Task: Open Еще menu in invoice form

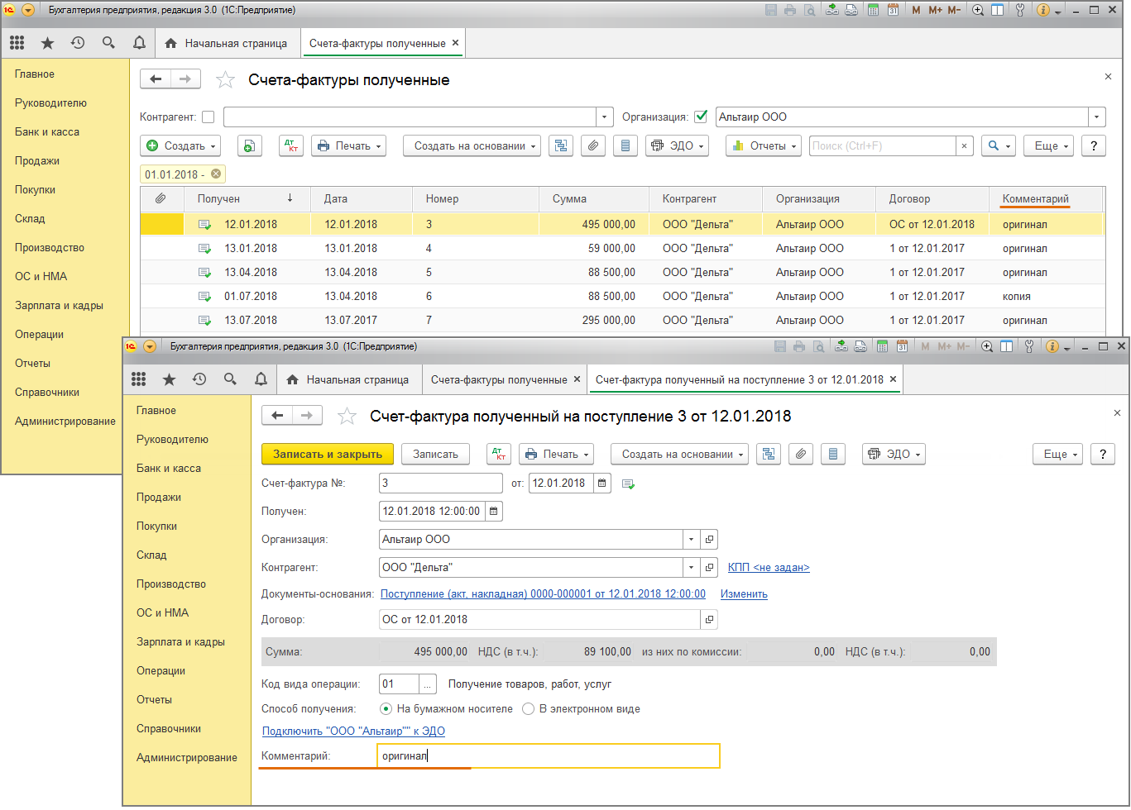Action: (1057, 454)
